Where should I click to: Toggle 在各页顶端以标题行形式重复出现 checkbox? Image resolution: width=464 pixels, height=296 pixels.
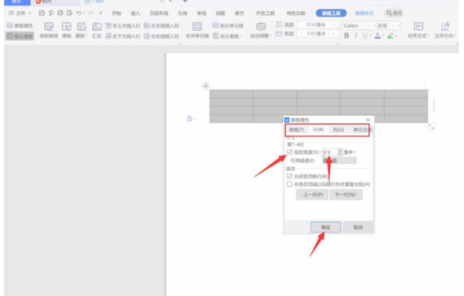290,184
